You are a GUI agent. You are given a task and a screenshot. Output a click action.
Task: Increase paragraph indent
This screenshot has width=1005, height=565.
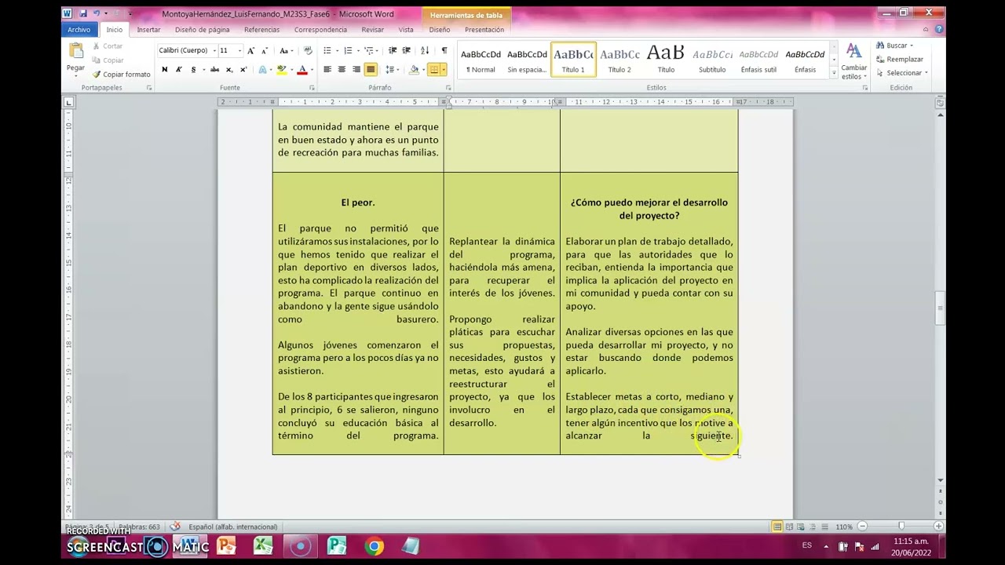tap(405, 50)
